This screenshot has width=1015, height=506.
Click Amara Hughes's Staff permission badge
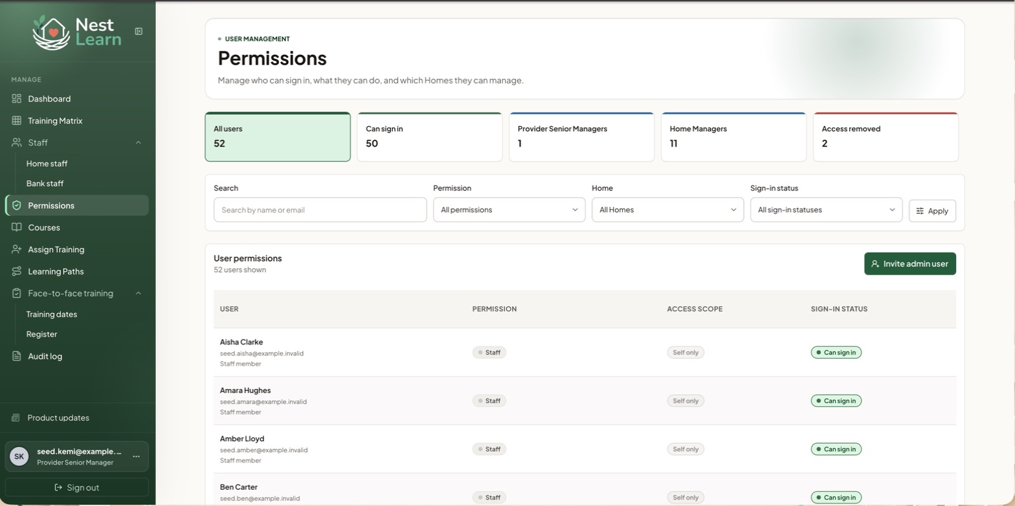489,401
